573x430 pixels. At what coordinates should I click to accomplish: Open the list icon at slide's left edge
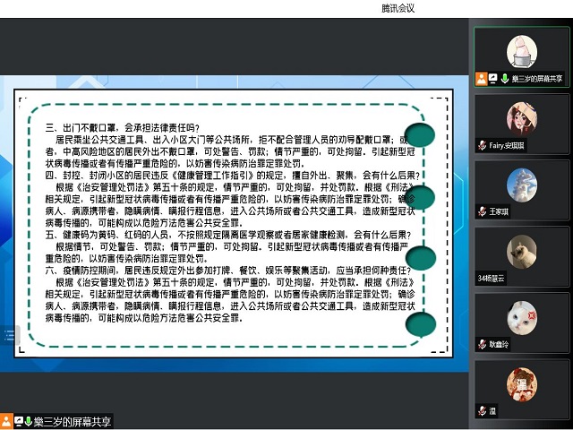coord(9,334)
